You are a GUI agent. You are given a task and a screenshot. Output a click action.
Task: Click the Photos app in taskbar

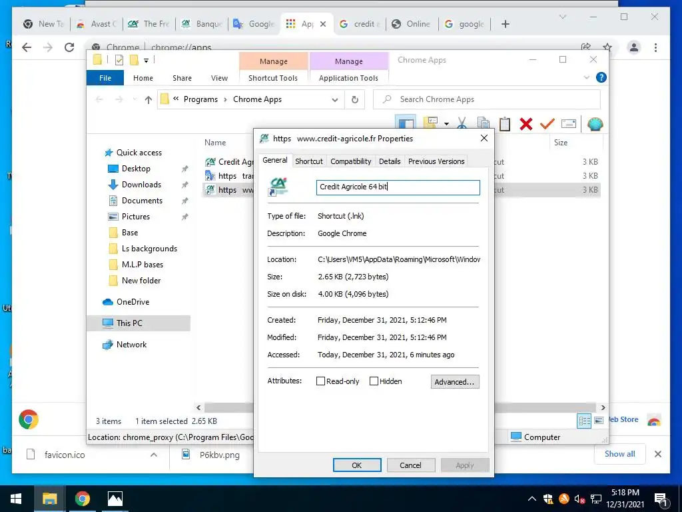point(115,499)
